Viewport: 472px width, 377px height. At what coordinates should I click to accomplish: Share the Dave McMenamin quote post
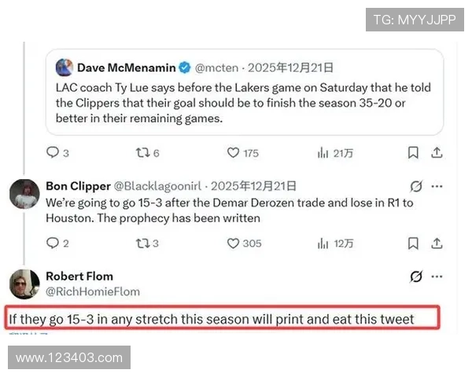click(x=437, y=152)
